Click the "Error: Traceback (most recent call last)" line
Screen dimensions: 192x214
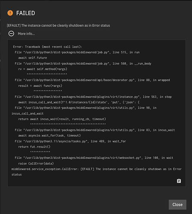pos(48,47)
